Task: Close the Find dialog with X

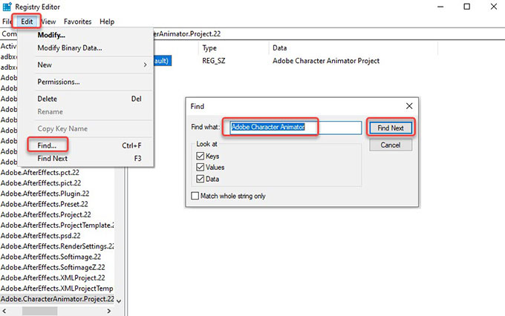Action: [409, 106]
